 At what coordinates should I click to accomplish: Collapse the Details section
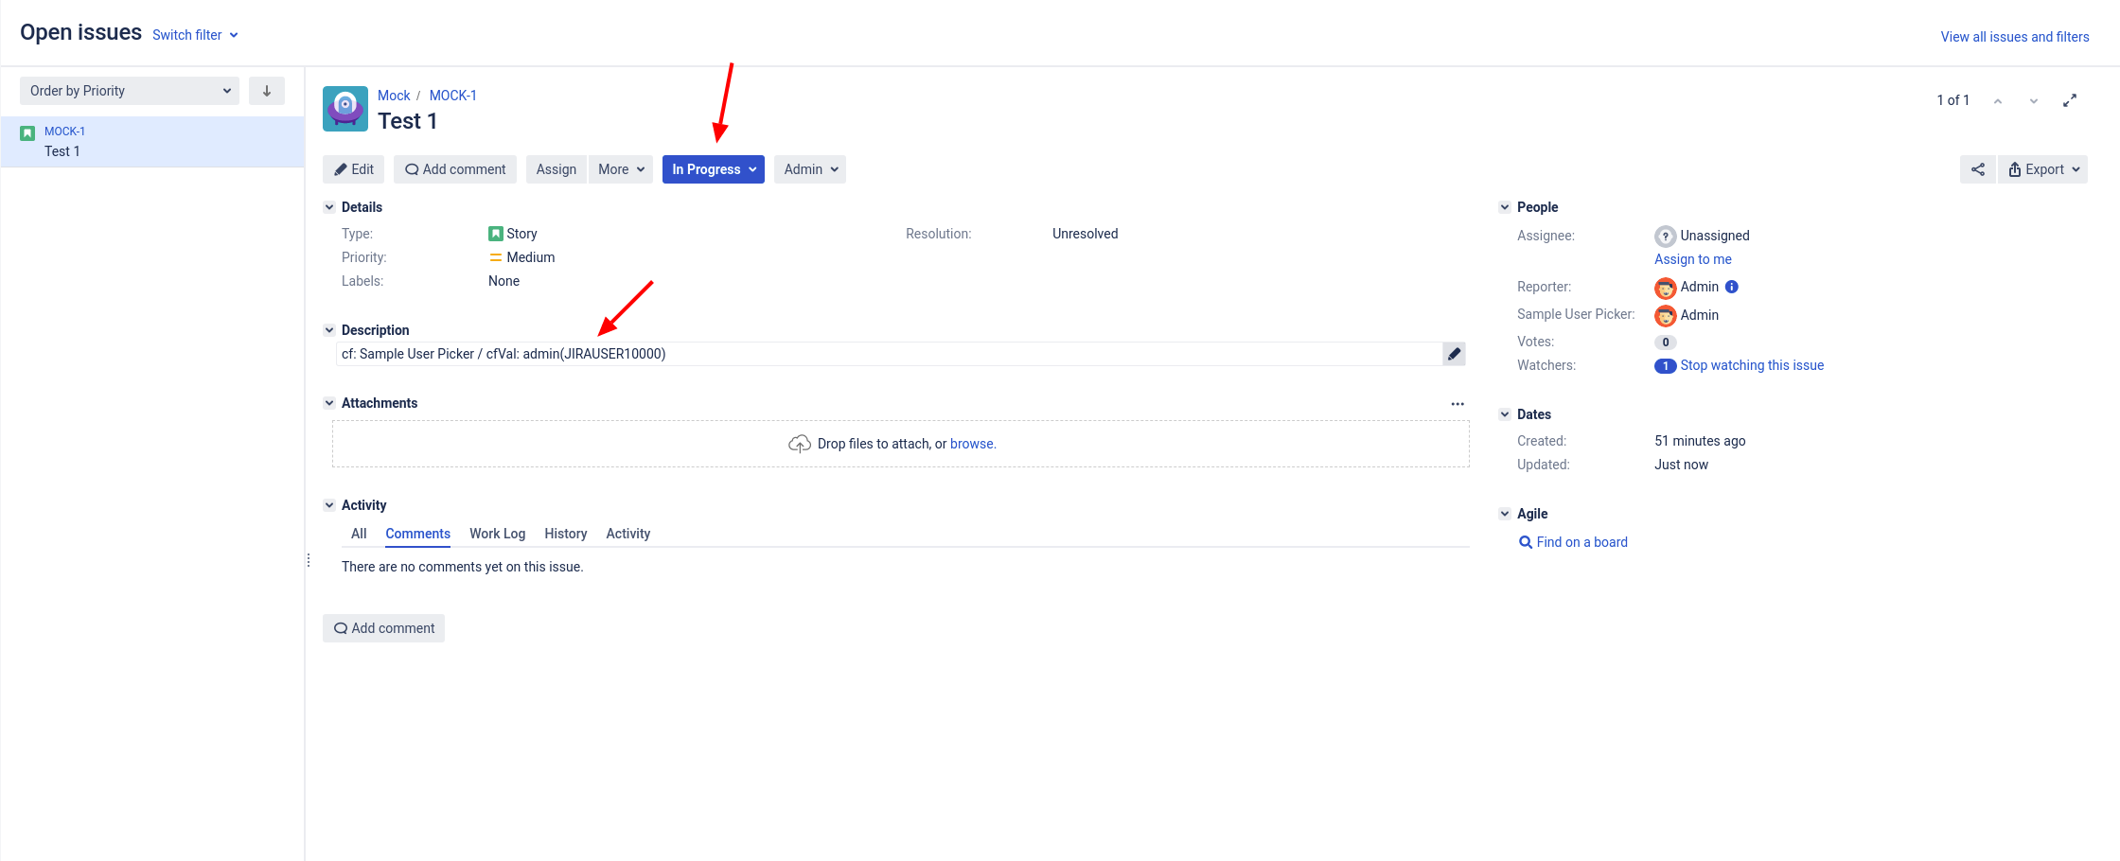click(x=329, y=206)
